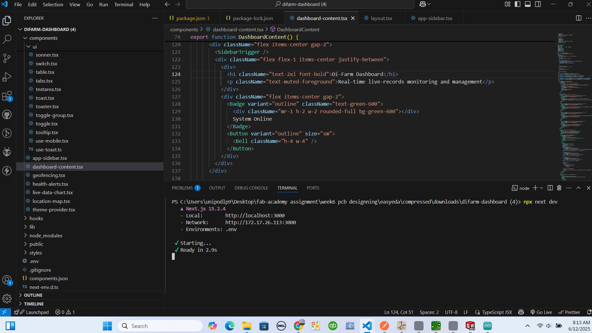
Task: Split the editor to the right
Action: coord(579,18)
